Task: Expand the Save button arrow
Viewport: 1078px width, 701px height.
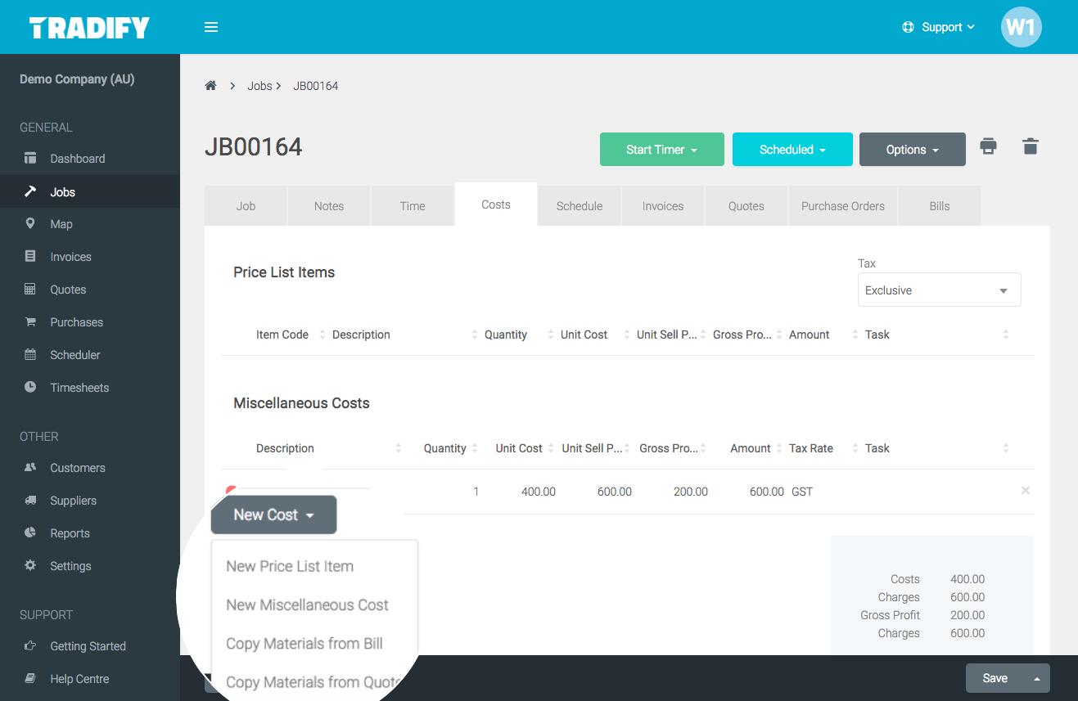Action: [x=1037, y=678]
